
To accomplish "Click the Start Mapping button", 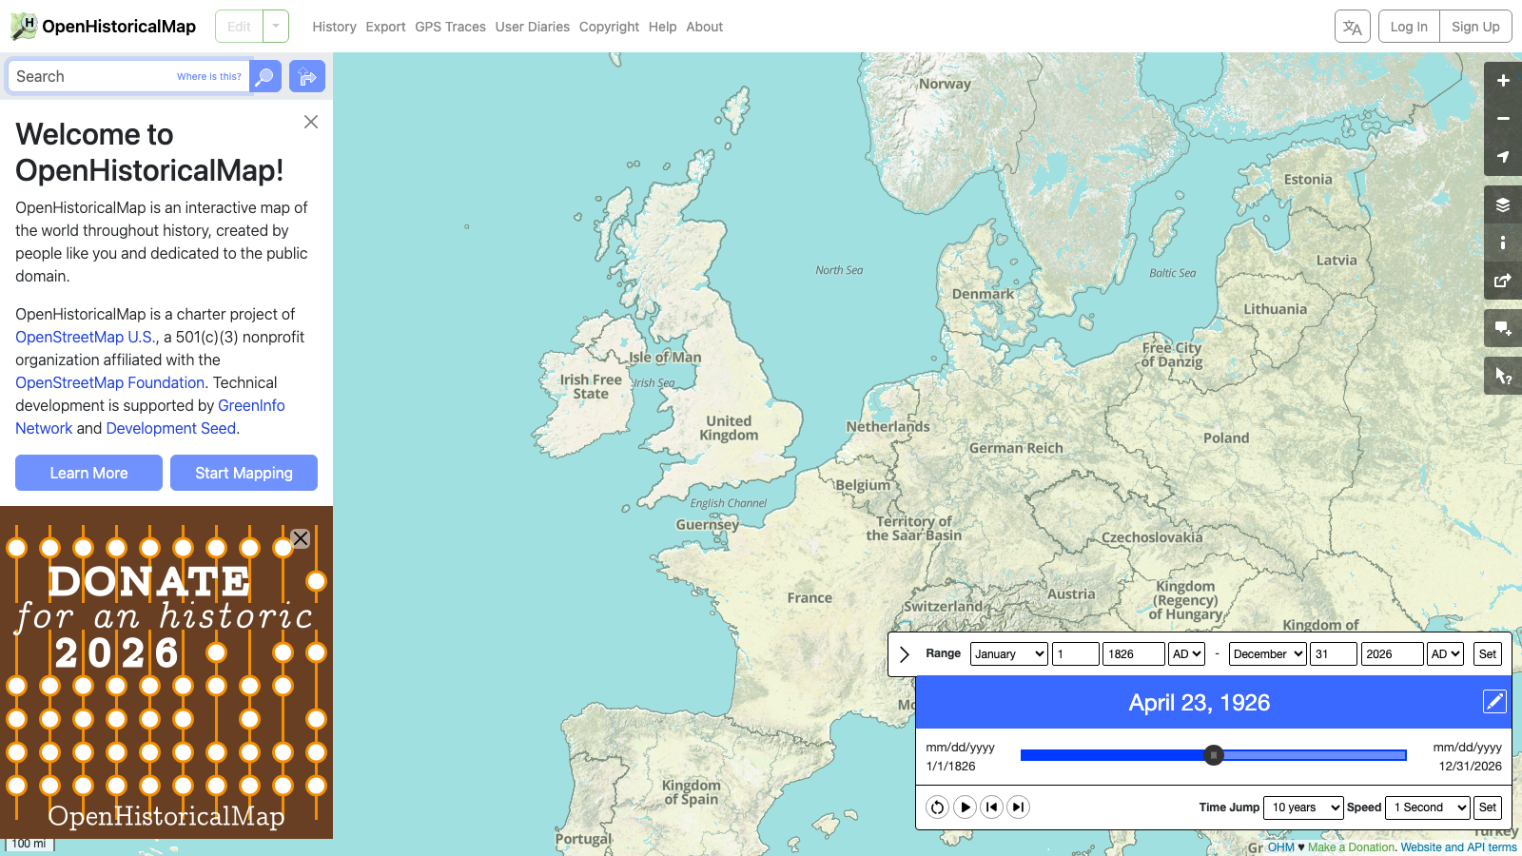I will point(244,473).
